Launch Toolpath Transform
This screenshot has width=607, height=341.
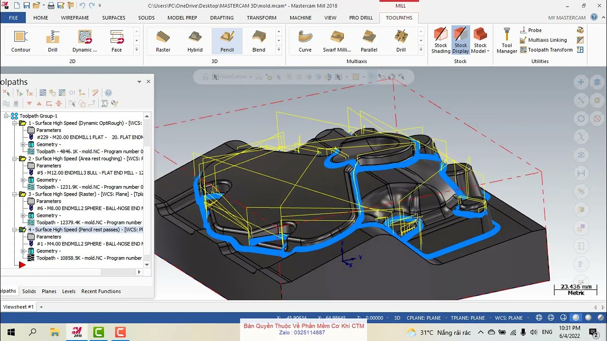(546, 50)
